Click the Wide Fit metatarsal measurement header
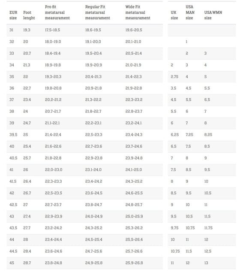The width and height of the screenshot is (240, 272). point(138,12)
